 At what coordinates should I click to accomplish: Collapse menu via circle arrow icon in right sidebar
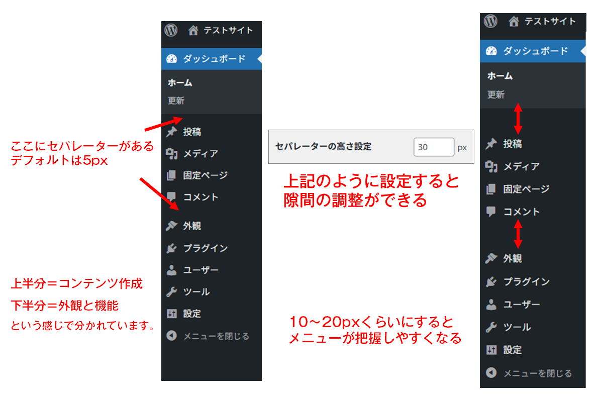[491, 373]
